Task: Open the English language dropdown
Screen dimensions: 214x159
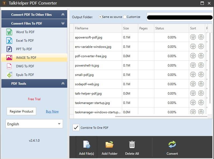Action: pos(34,124)
